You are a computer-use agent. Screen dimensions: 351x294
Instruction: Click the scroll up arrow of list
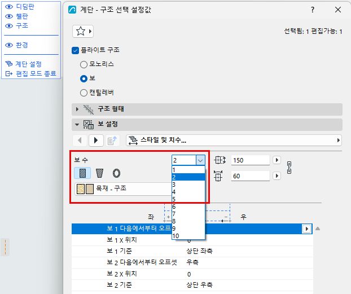coord(318,229)
